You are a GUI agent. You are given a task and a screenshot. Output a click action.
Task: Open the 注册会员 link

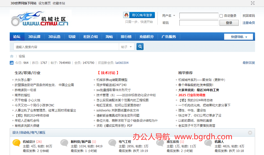248,23
